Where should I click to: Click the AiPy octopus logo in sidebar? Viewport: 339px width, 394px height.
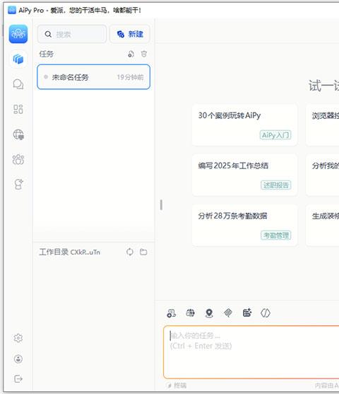coord(18,34)
